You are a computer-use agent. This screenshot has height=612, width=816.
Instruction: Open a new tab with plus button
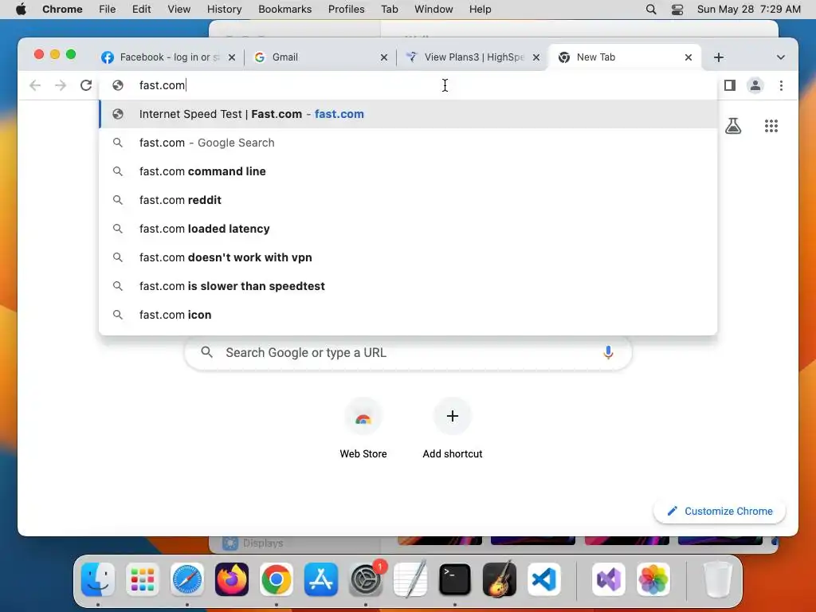click(x=719, y=57)
